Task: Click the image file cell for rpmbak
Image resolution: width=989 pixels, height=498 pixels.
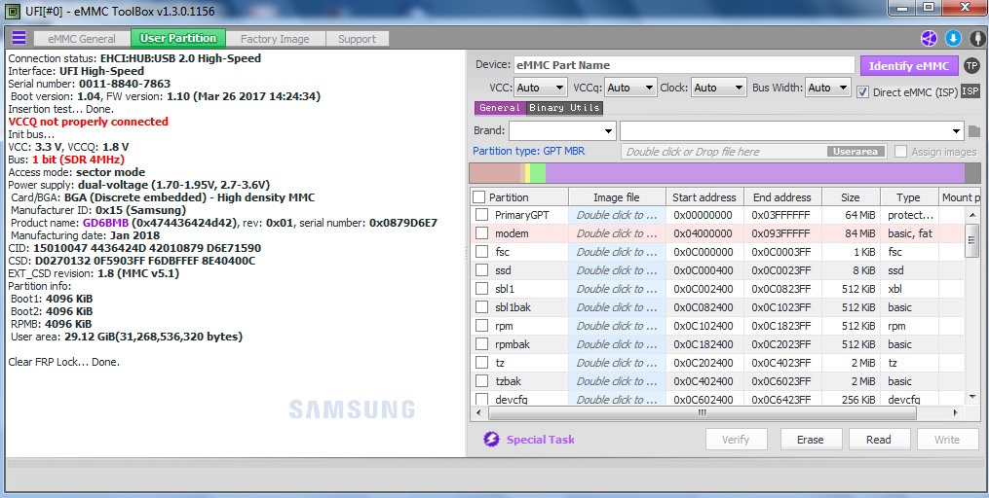Action: 617,344
